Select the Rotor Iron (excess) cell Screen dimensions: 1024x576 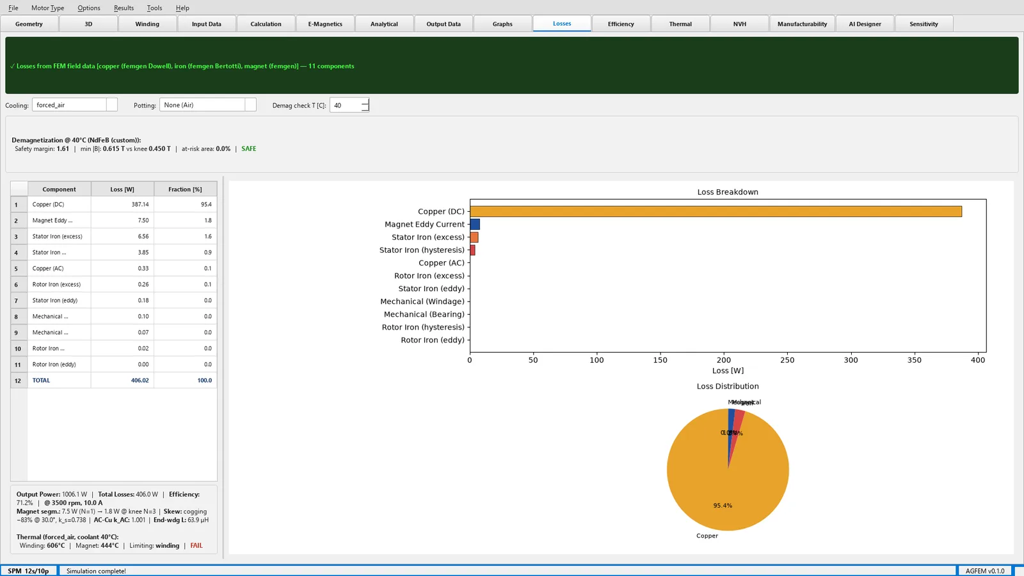tap(59, 284)
